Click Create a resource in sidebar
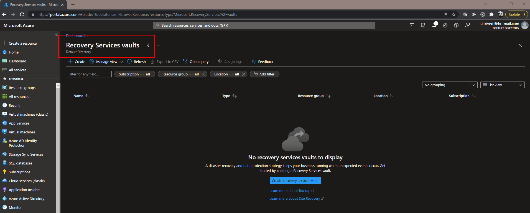This screenshot has width=530, height=213. (23, 43)
